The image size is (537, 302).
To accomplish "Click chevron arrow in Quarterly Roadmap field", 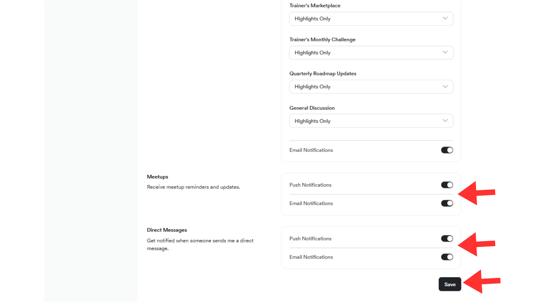I will pos(445,87).
